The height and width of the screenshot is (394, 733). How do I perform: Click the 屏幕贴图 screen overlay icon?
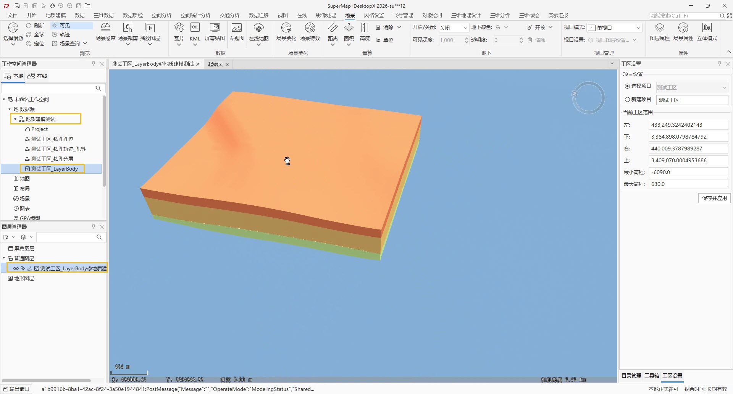215,28
